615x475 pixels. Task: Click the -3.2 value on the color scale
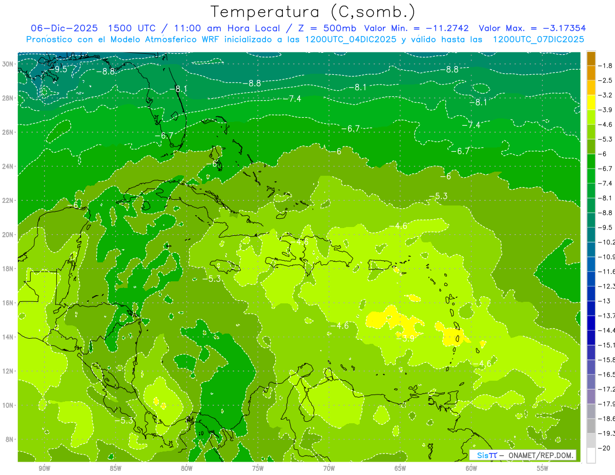(x=605, y=95)
